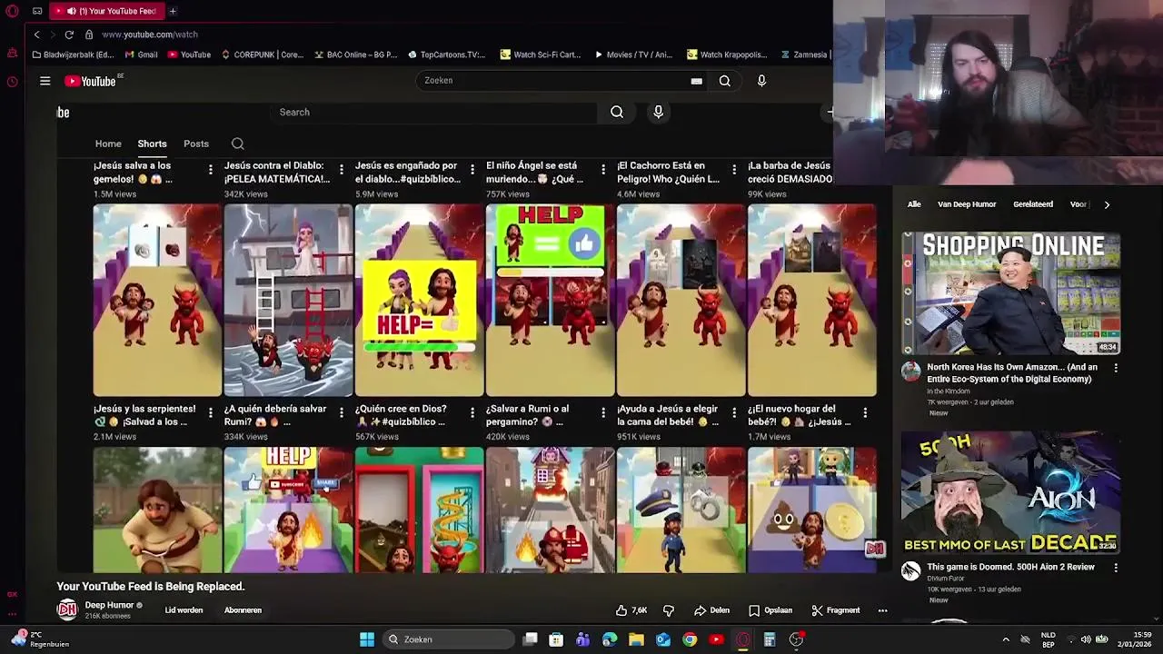This screenshot has height=654, width=1163.
Task: Select 'Gerelateerd' filter chip
Action: [1033, 204]
